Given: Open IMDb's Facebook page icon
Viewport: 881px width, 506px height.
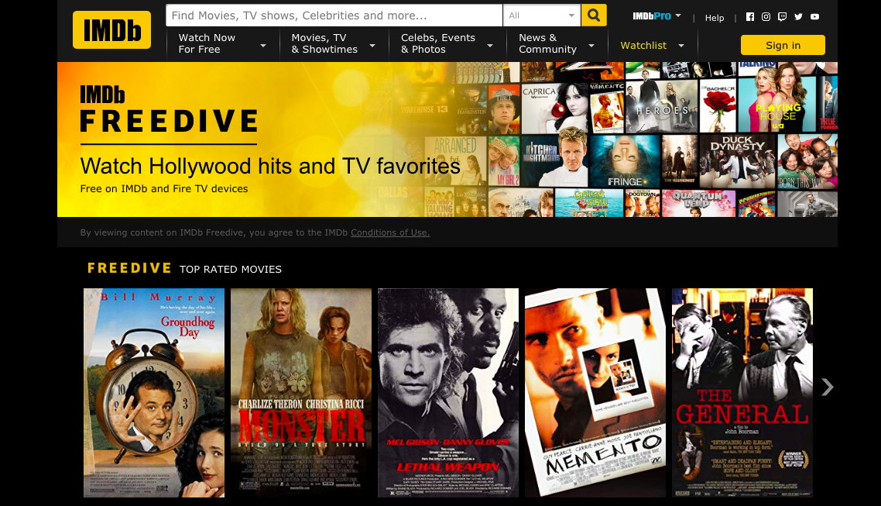Looking at the screenshot, I should [750, 17].
